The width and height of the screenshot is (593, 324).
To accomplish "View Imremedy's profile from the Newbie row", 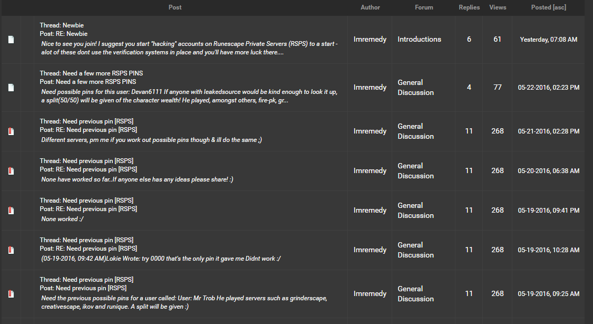I will click(370, 39).
